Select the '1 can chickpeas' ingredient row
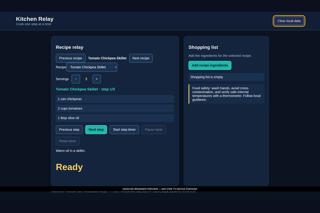Viewport: 320px width, 213px height. pos(115,99)
